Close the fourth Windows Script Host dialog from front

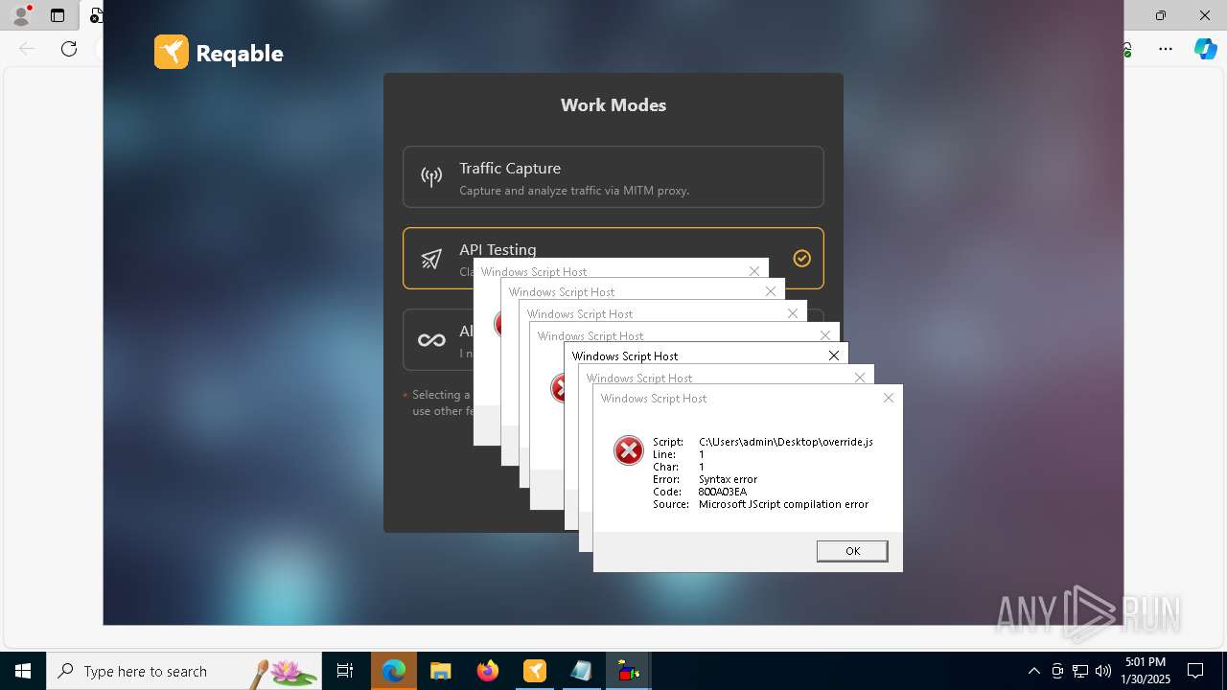click(x=825, y=335)
